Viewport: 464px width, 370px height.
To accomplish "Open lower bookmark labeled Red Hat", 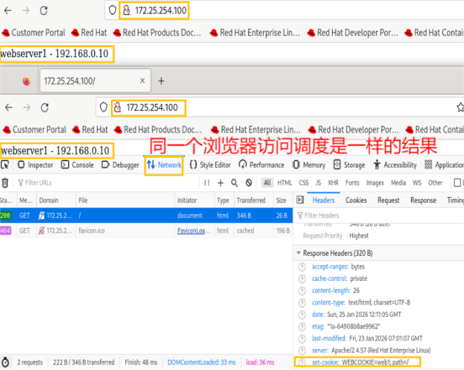I will coord(90,129).
